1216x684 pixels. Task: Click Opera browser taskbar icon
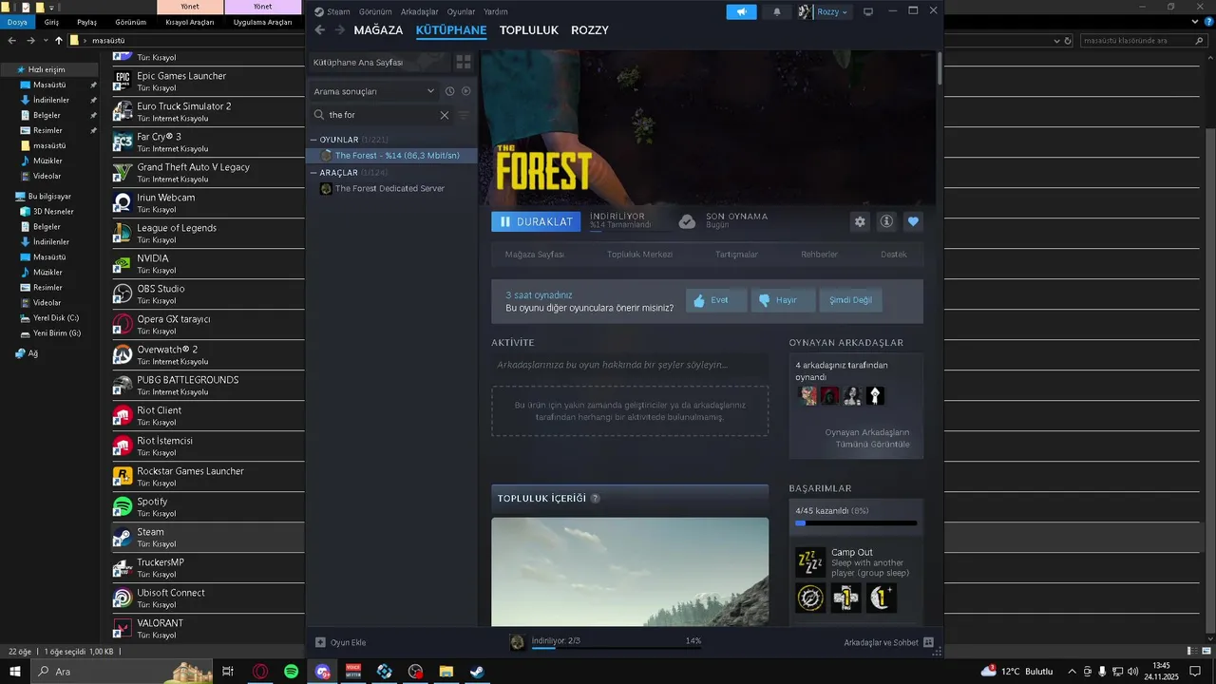point(260,672)
